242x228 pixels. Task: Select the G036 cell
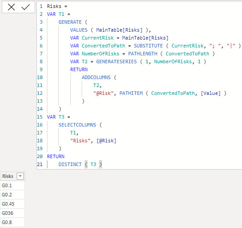(12, 213)
